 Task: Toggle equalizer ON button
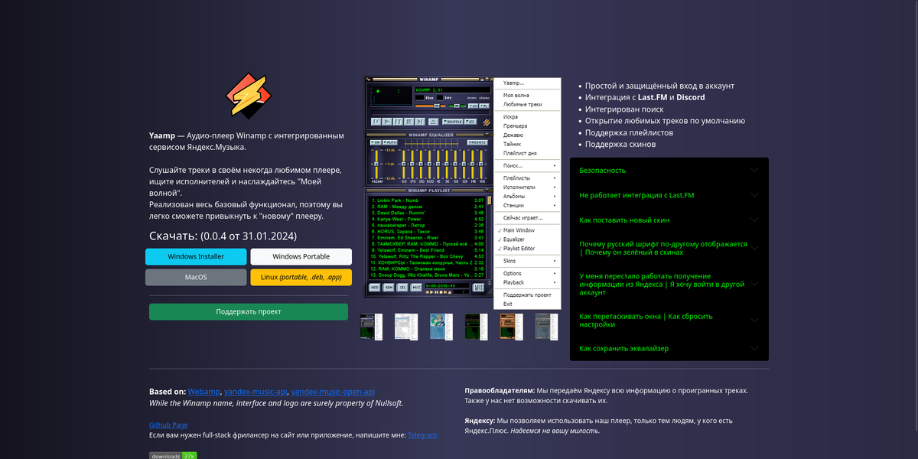(376, 142)
